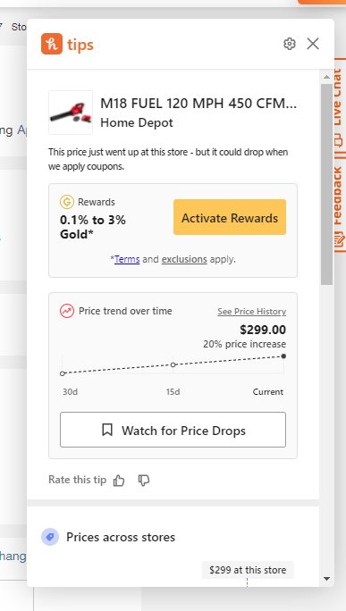Click Watch for Price Drops button
Screen dimensions: 346x611
173,430
